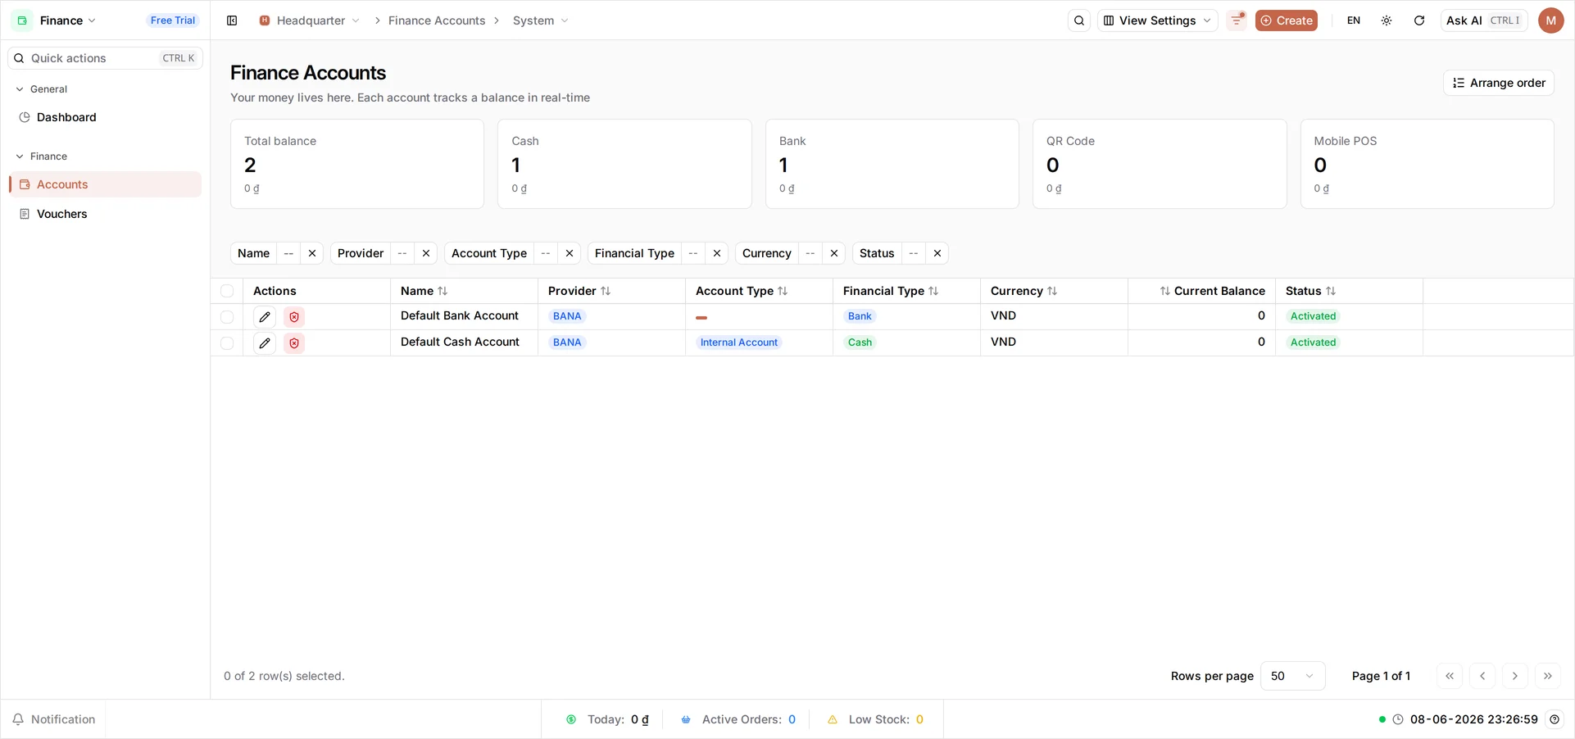
Task: Open the Rows per page 50 dropdown
Action: click(1292, 676)
